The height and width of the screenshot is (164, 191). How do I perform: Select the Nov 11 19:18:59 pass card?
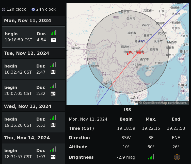pos(25,37)
